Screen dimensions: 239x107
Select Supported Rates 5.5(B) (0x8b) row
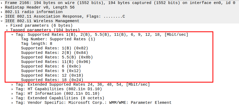click(57, 57)
